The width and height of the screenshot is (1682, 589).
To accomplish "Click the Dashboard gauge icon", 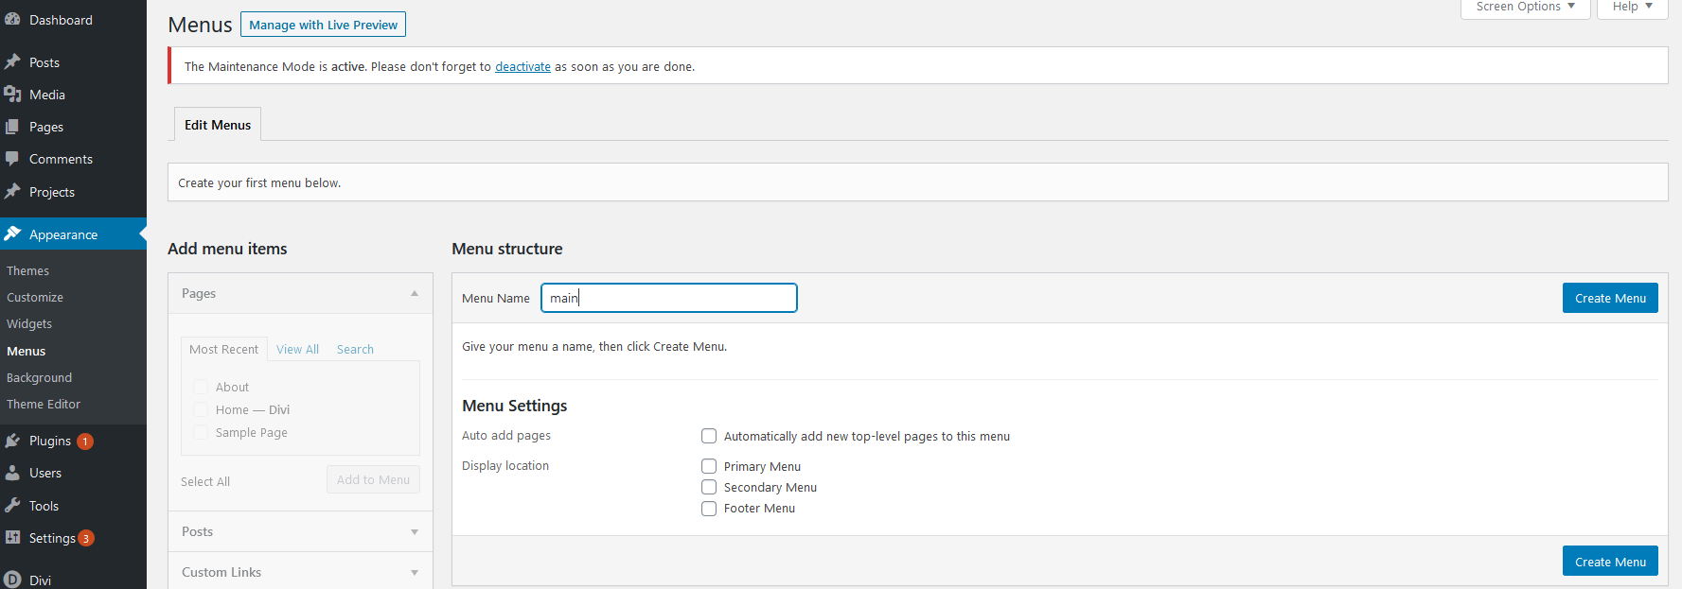I will coord(12,20).
